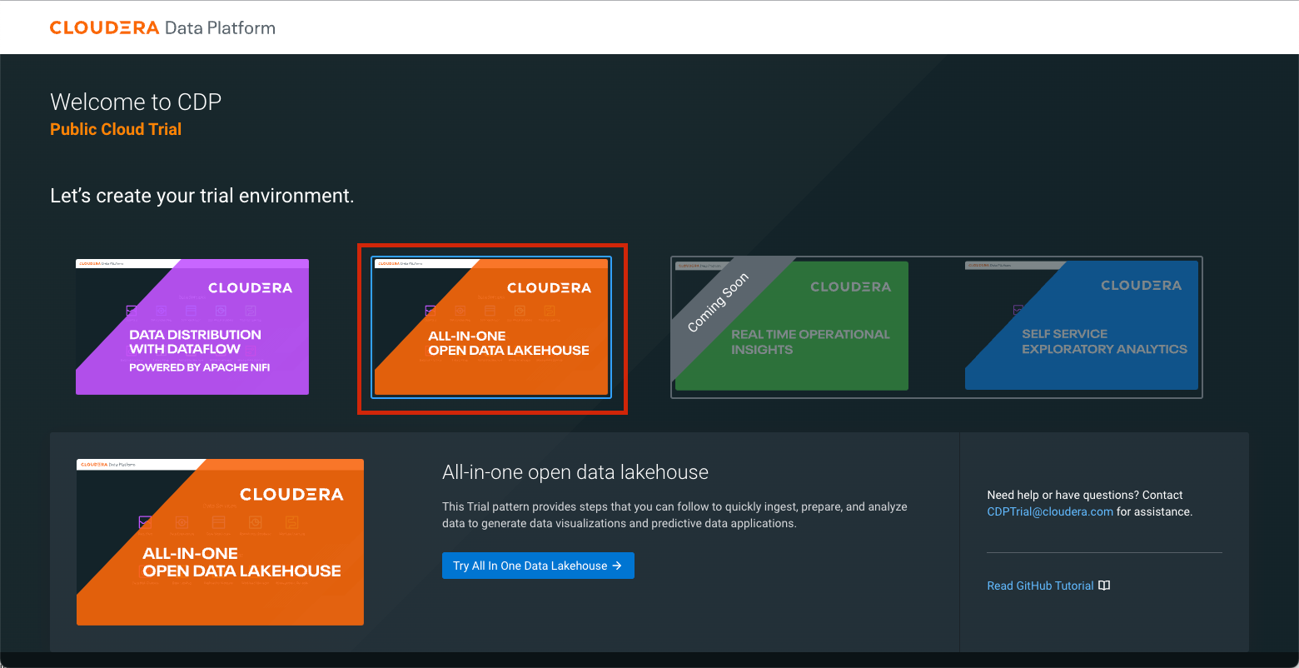Select Self Service Exploratory Analytics card
The image size is (1299, 668).
[x=1082, y=325]
